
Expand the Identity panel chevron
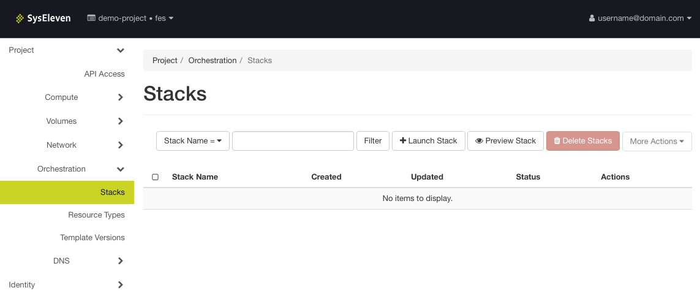pyautogui.click(x=121, y=284)
